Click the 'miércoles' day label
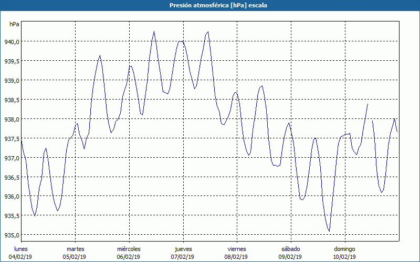The image size is (420, 262). pos(129,249)
